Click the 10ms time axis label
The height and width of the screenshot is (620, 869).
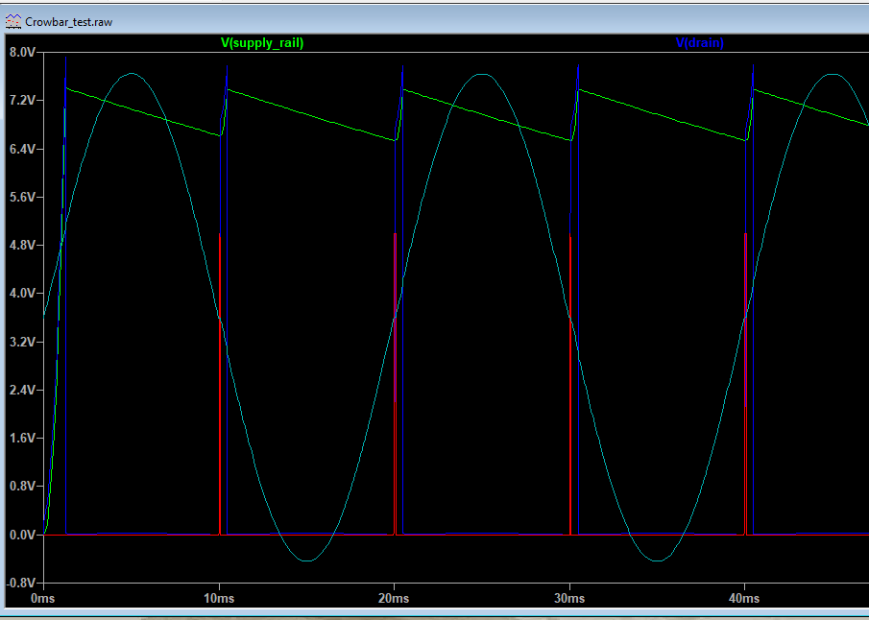coord(220,599)
